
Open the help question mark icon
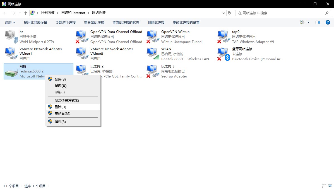[328, 22]
